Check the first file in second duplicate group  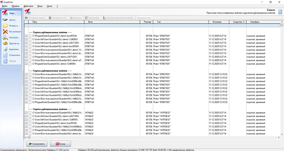[x=26, y=74]
